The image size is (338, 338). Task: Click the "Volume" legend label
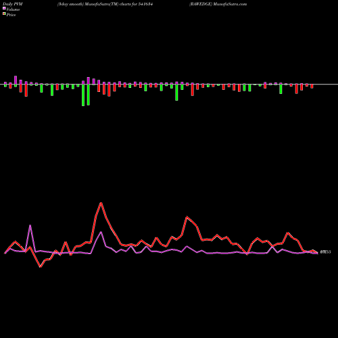(13, 9)
